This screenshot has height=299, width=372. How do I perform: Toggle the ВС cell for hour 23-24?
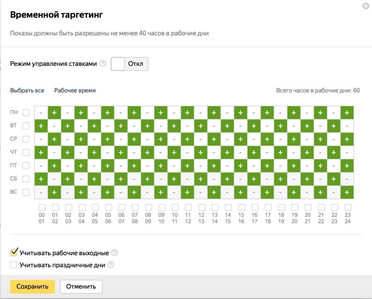tap(348, 192)
